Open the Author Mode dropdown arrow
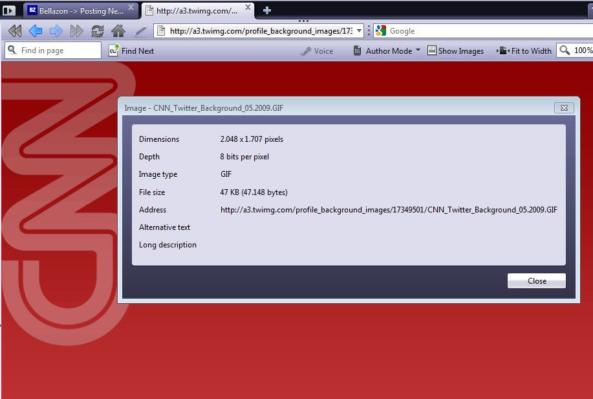The width and height of the screenshot is (593, 399). (x=418, y=50)
